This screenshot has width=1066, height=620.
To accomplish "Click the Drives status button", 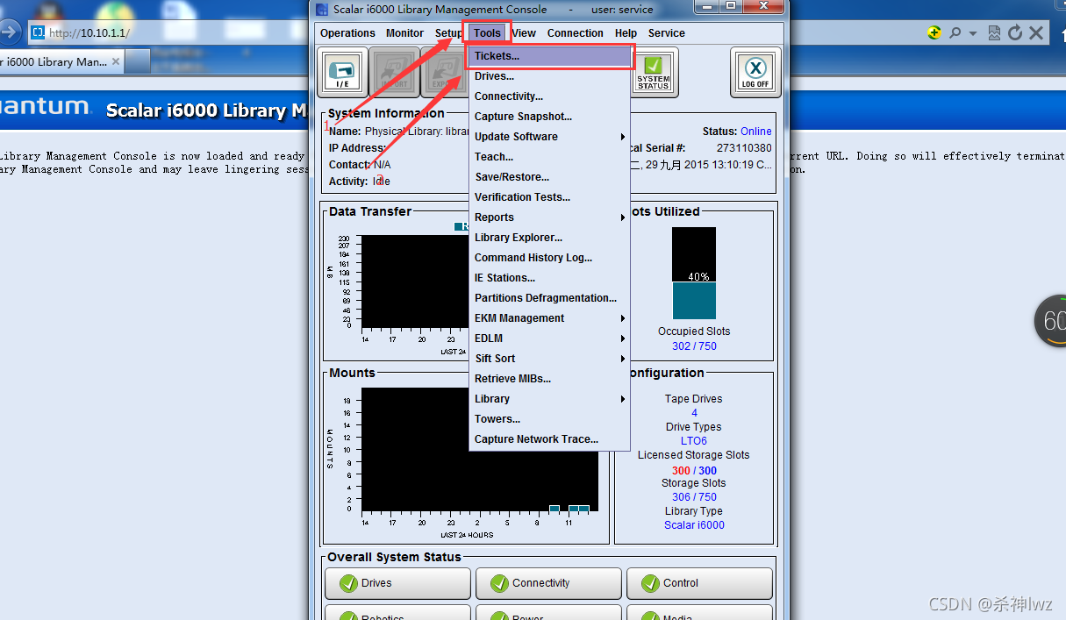I will tap(397, 583).
